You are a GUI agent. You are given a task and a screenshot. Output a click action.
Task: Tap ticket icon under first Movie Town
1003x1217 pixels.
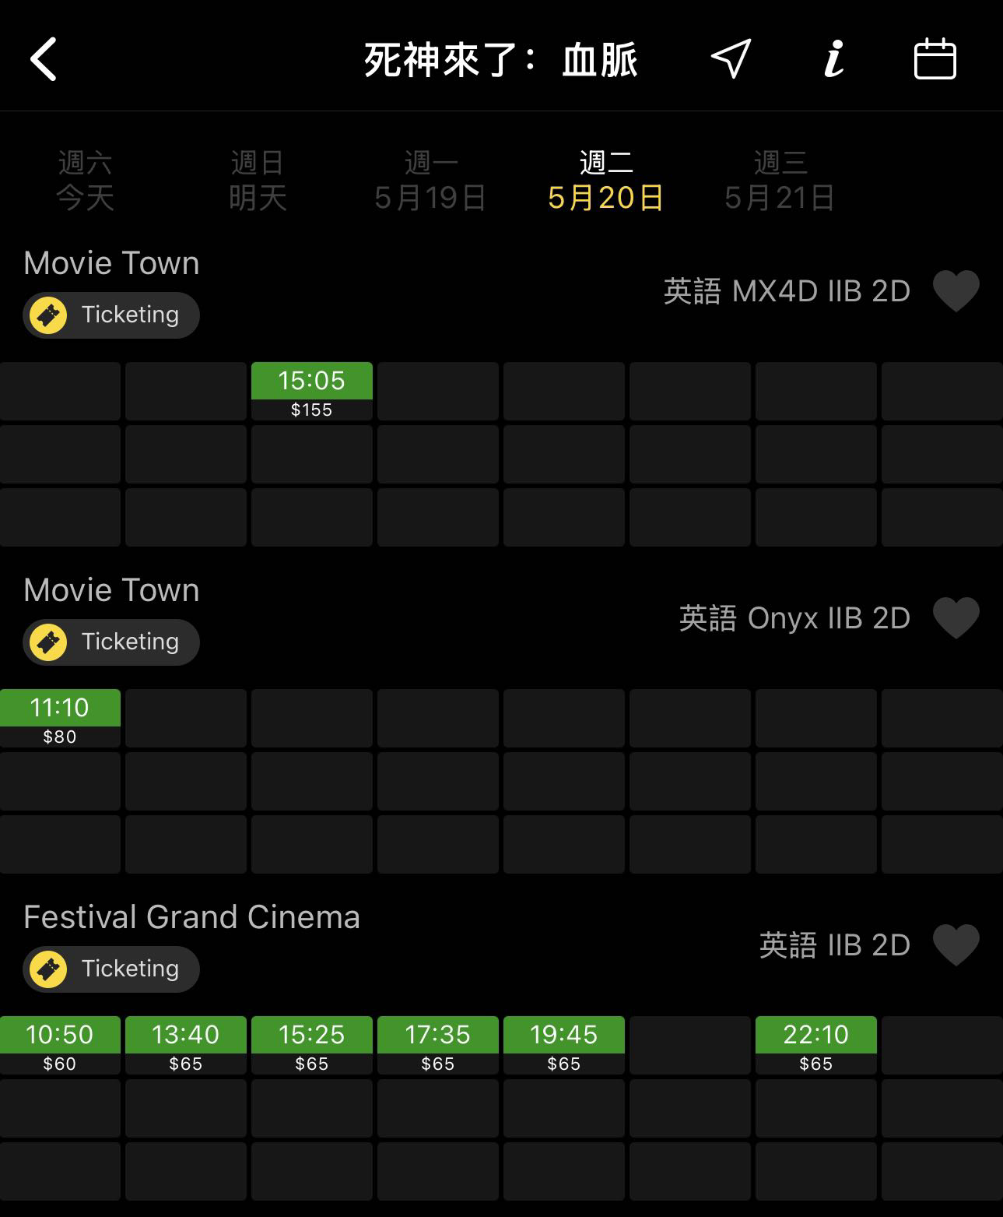[48, 315]
